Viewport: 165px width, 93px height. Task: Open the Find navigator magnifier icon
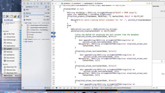pyautogui.click(x=31, y=3)
